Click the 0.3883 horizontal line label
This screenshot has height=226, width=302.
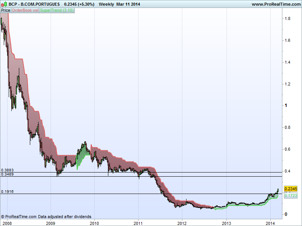pos(7,170)
